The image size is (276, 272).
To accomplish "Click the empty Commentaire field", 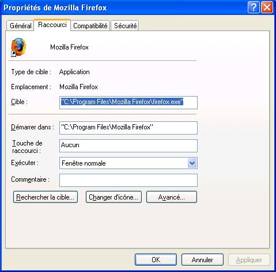I will (128, 180).
